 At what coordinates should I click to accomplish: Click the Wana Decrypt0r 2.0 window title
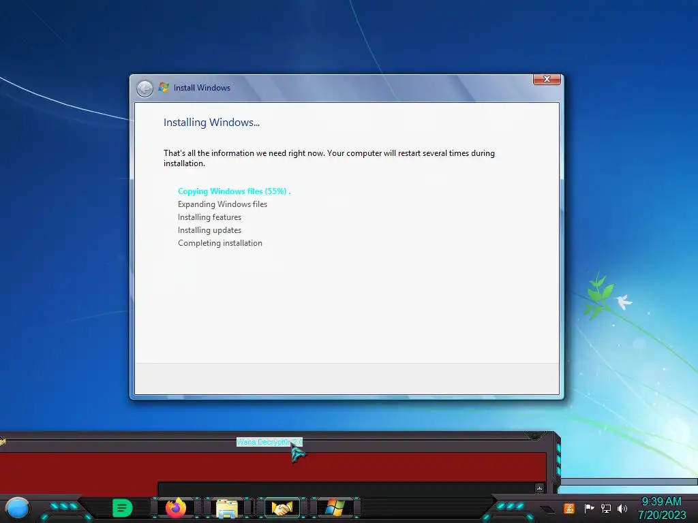[x=269, y=442]
